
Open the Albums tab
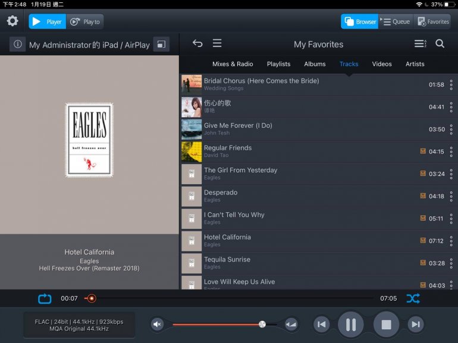pyautogui.click(x=315, y=64)
